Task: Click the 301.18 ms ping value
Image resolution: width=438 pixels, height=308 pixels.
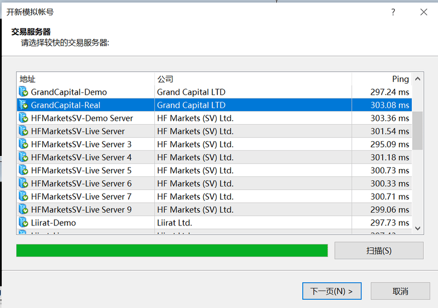Action: pyautogui.click(x=390, y=158)
